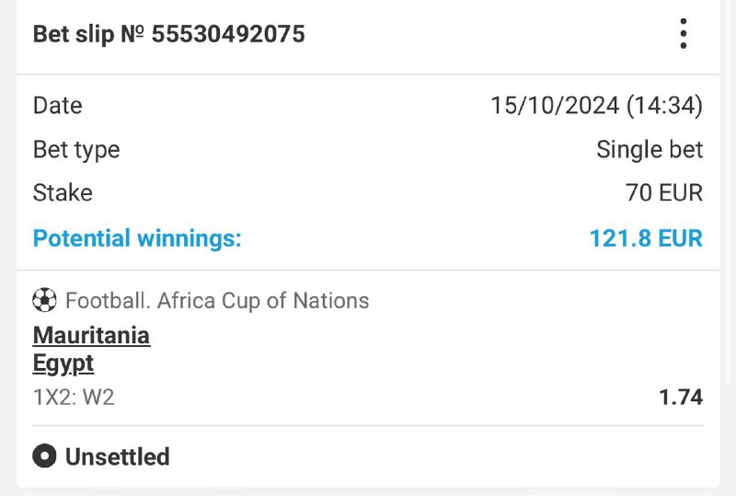Click the 'Stake' label
Viewport: 736px width, 496px height.
[63, 193]
